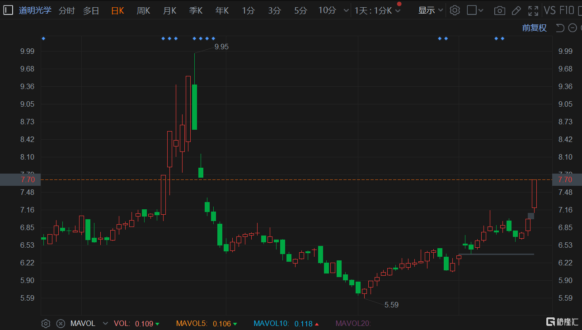Open layout options arrow beside square icon
This screenshot has height=330, width=582.
481,10
